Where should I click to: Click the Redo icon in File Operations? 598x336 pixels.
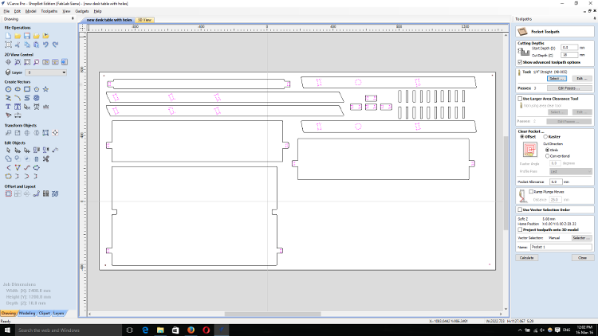coord(55,45)
